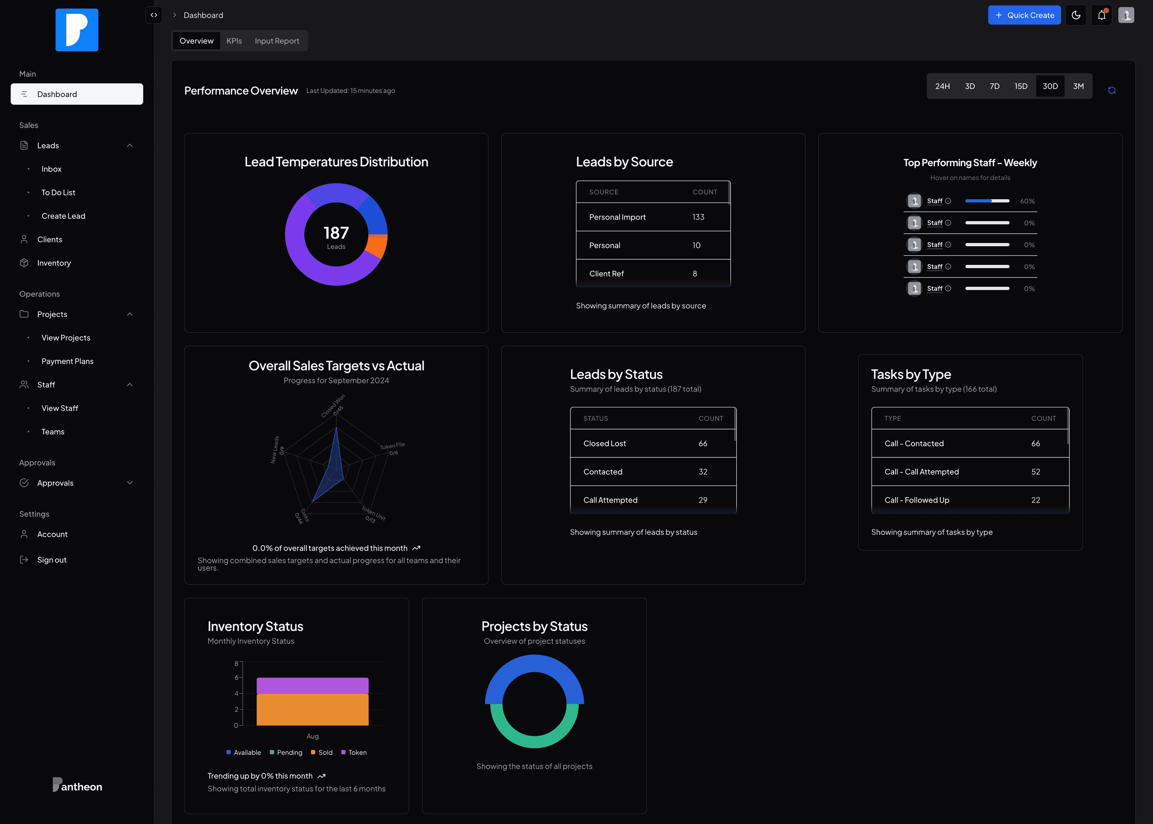Switch time range to 7D
Viewport: 1153px width, 824px height.
[994, 86]
